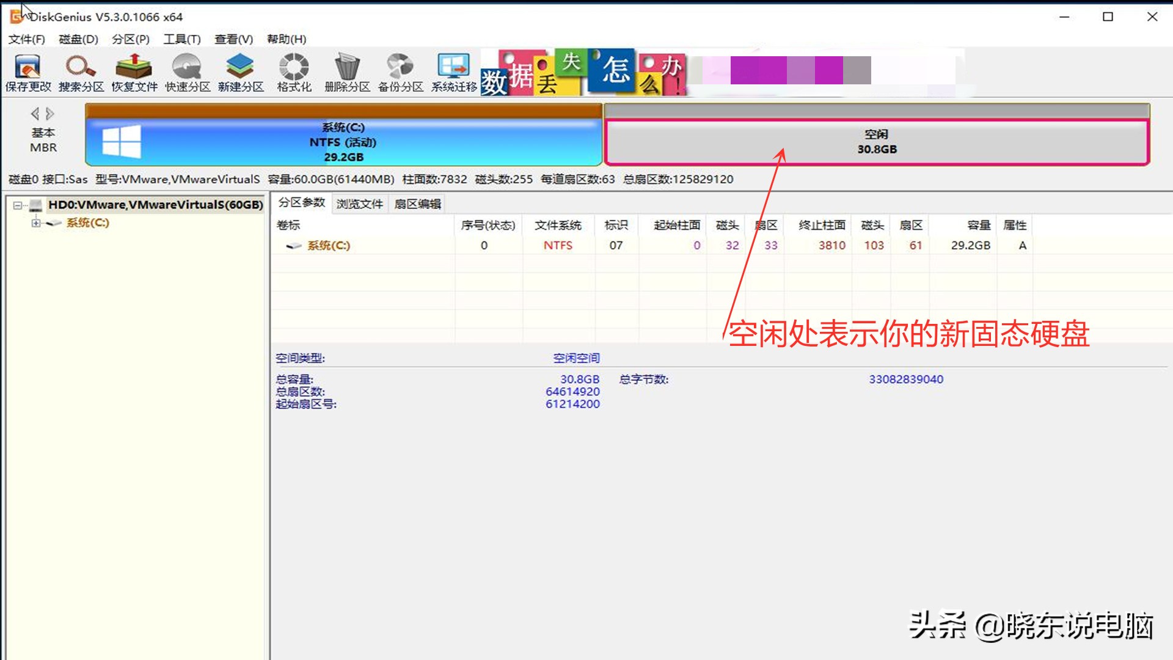Click the left navigation arrow above 基本 MBR
The height and width of the screenshot is (660, 1173).
[x=34, y=113]
